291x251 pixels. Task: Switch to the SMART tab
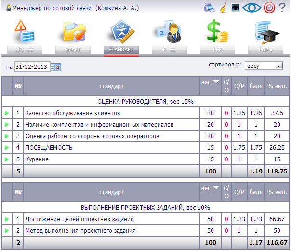coord(73,50)
